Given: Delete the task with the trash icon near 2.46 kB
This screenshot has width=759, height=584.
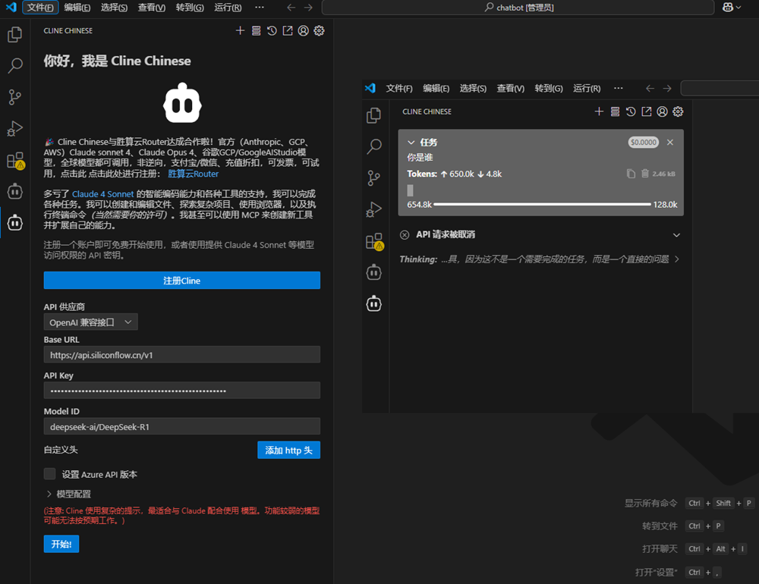Looking at the screenshot, I should 644,173.
